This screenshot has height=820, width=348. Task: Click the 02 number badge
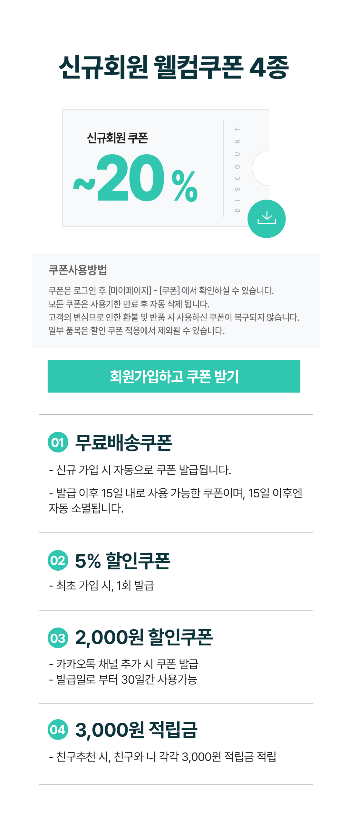click(x=58, y=560)
